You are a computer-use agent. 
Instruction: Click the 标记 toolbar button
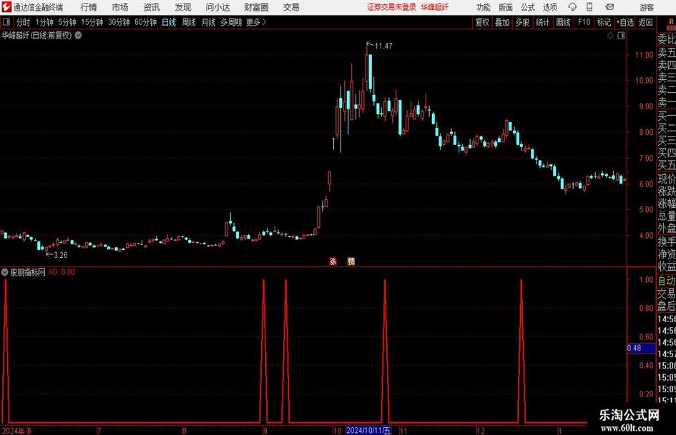pos(604,22)
